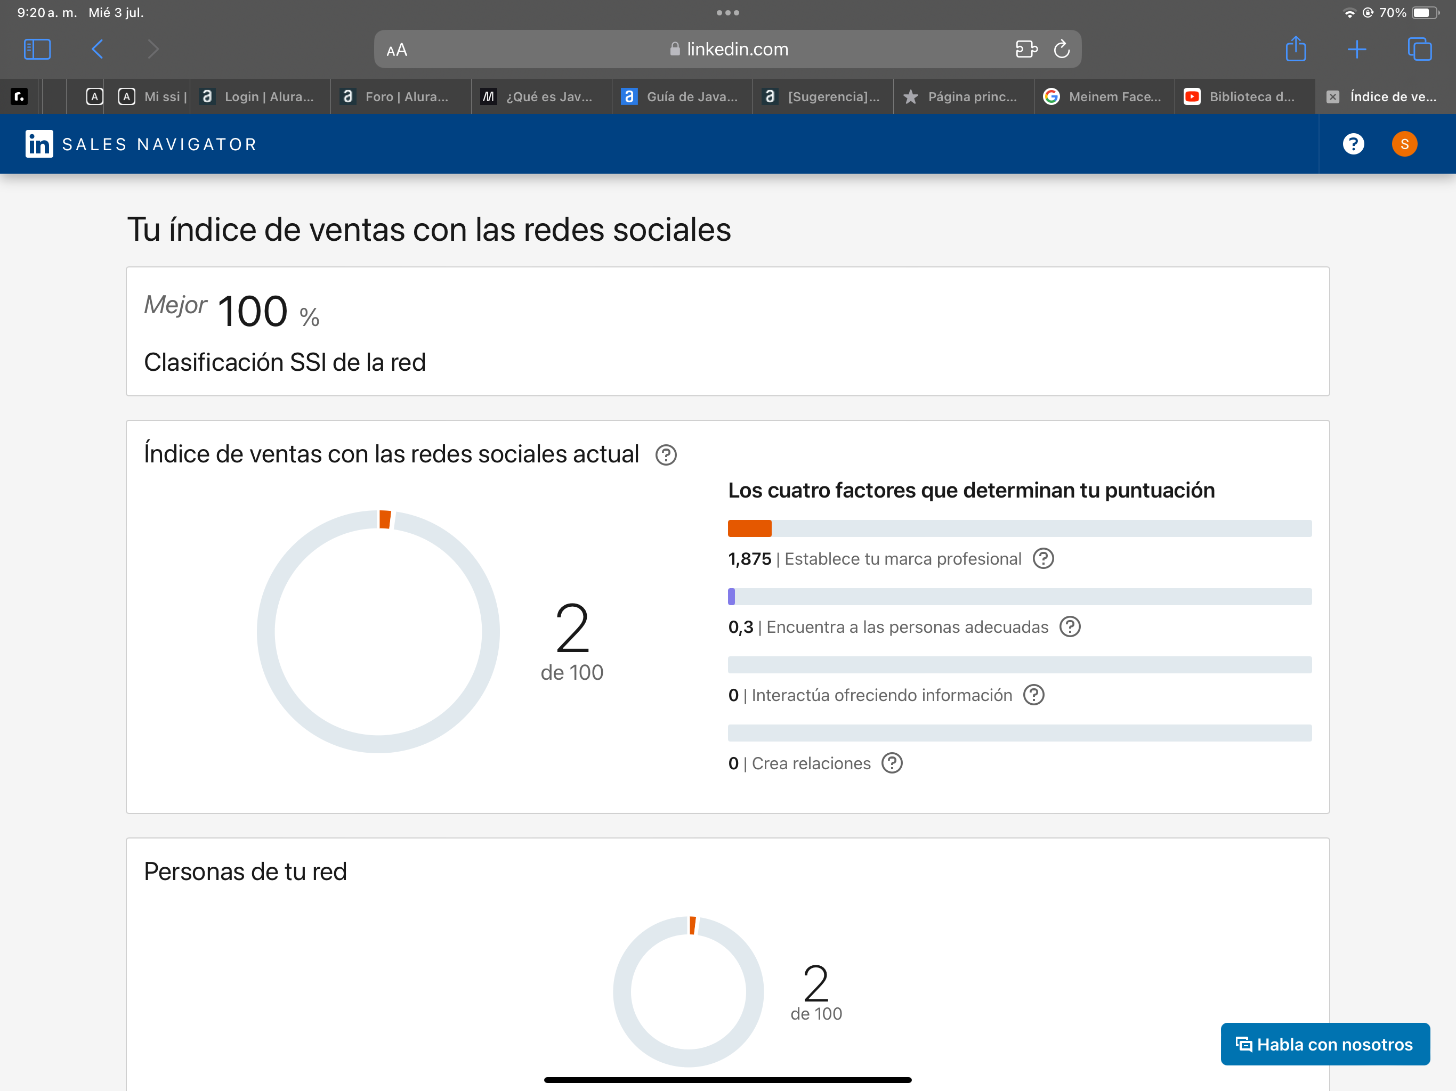Open the Share sheet icon

pos(1296,48)
